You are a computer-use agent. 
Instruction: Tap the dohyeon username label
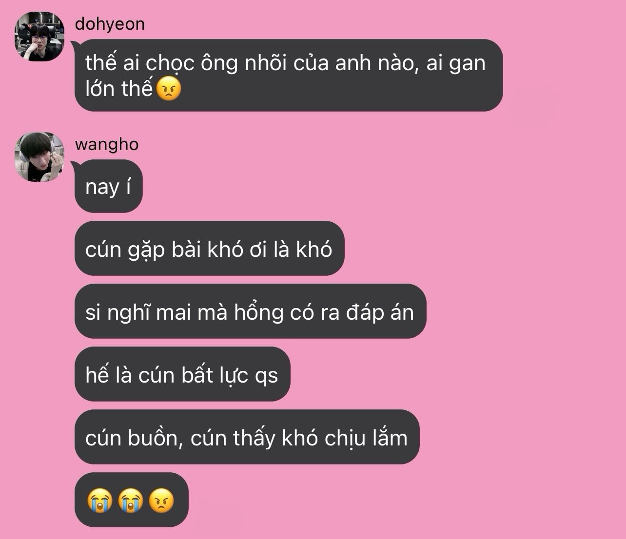tap(110, 24)
